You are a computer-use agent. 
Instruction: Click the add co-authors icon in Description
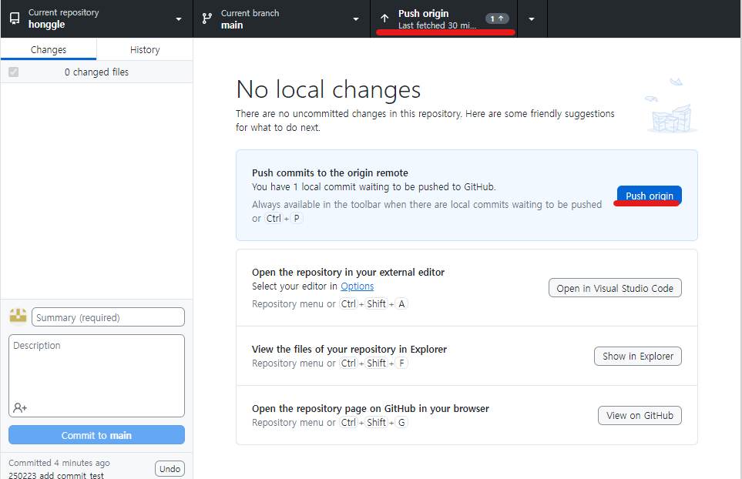(20, 407)
